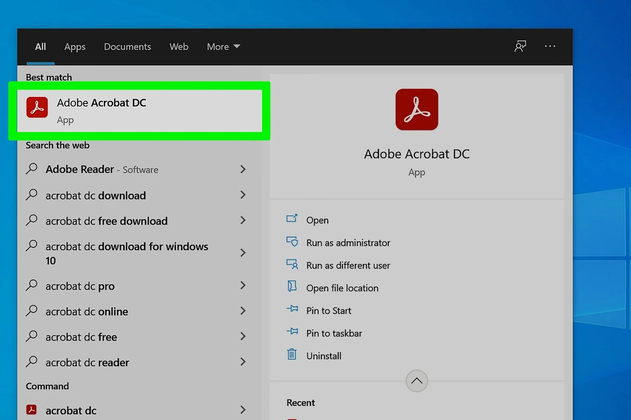The image size is (631, 420).
Task: Expand the Adobe Reader Software suggestion arrow
Action: pos(243,169)
